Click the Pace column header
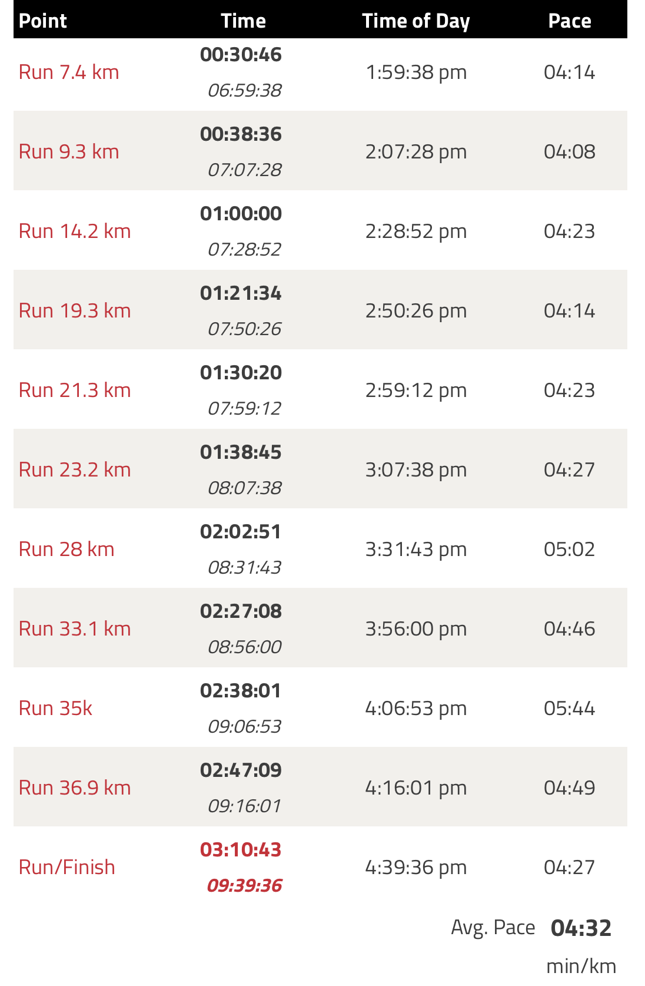Screen dimensions: 645x986 point(570,21)
